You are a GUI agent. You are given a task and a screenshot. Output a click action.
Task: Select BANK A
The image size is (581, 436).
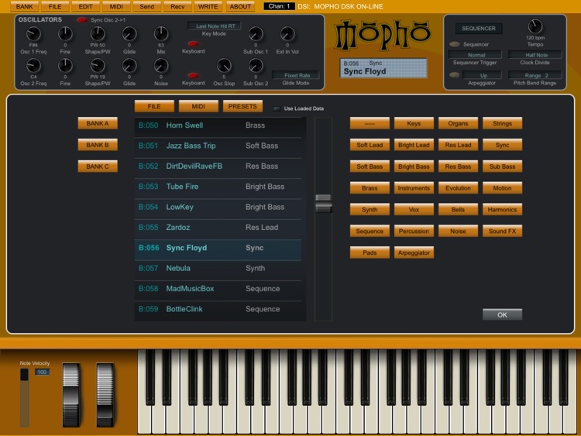pyautogui.click(x=98, y=123)
